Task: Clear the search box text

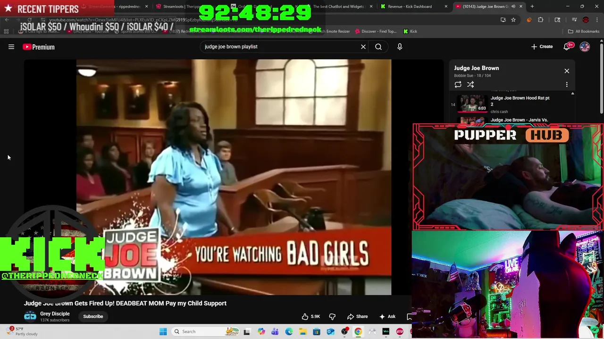Action: (x=363, y=47)
